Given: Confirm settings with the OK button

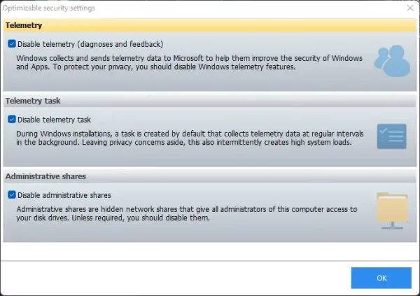Looking at the screenshot, I should 381,278.
